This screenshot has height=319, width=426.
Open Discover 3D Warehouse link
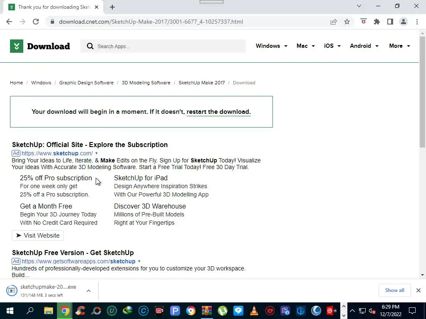coord(150,206)
